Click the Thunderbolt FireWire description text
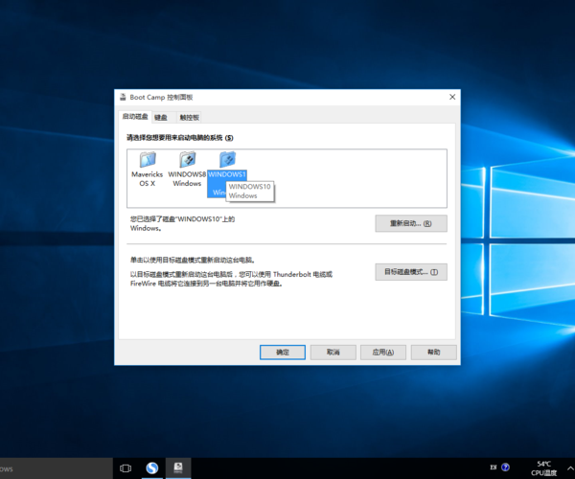The image size is (575, 479). [x=231, y=279]
